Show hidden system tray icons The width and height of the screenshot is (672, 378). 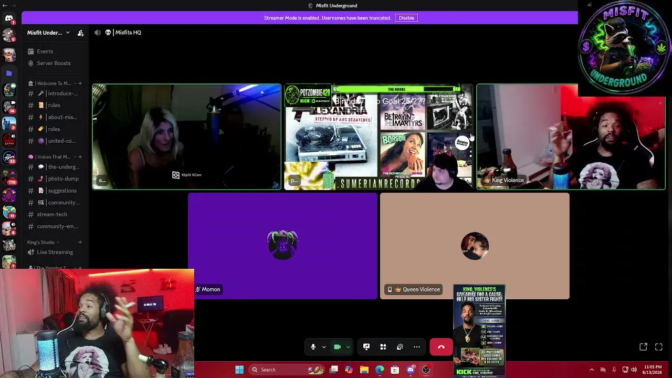coord(592,370)
